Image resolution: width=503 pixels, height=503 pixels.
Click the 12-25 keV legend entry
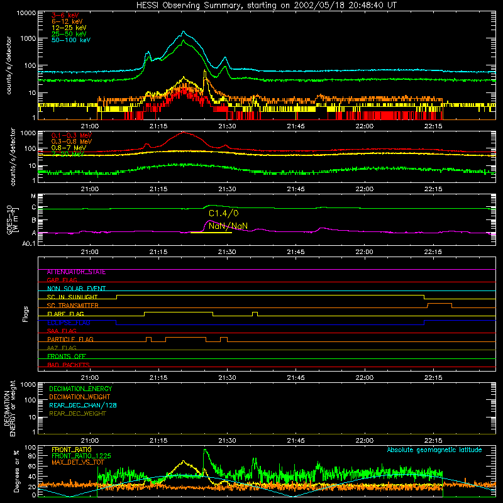point(69,28)
